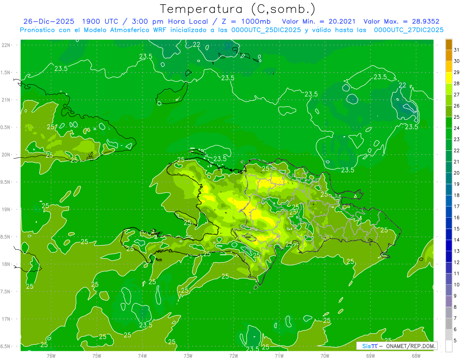
Task: Click 'Valor Max. = 28.9352' value
Action: [x=401, y=21]
